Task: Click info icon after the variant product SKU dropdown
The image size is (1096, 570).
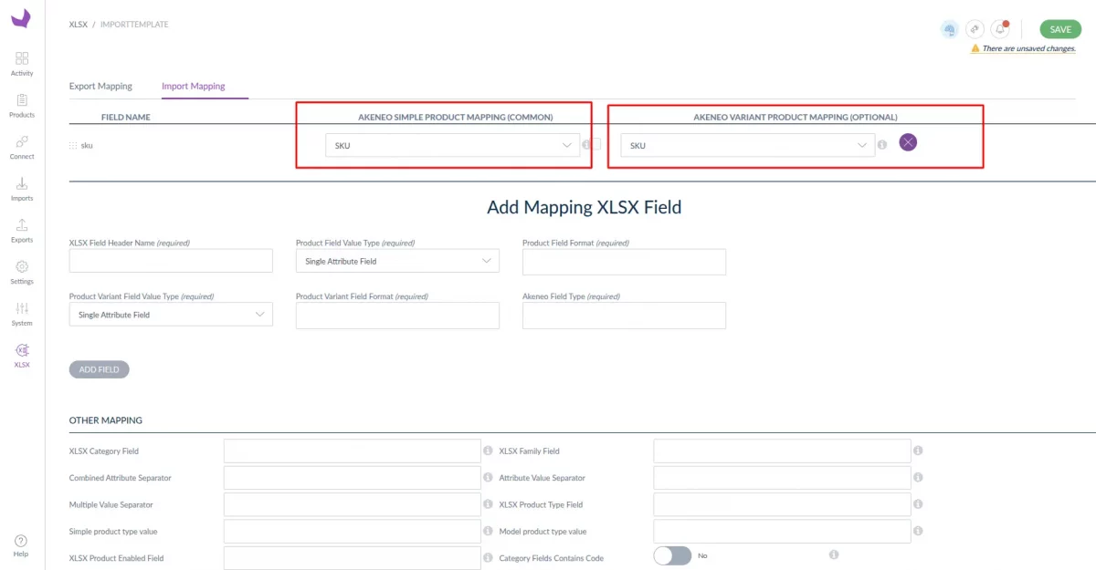Action: click(882, 144)
